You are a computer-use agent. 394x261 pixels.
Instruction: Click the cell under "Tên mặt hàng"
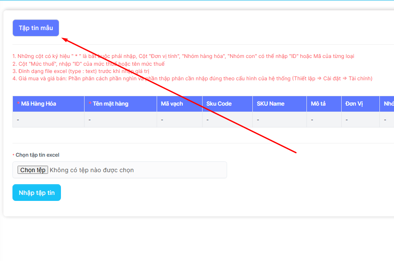coord(120,120)
